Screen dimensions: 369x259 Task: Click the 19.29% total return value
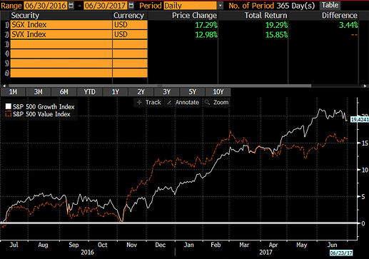(276, 25)
